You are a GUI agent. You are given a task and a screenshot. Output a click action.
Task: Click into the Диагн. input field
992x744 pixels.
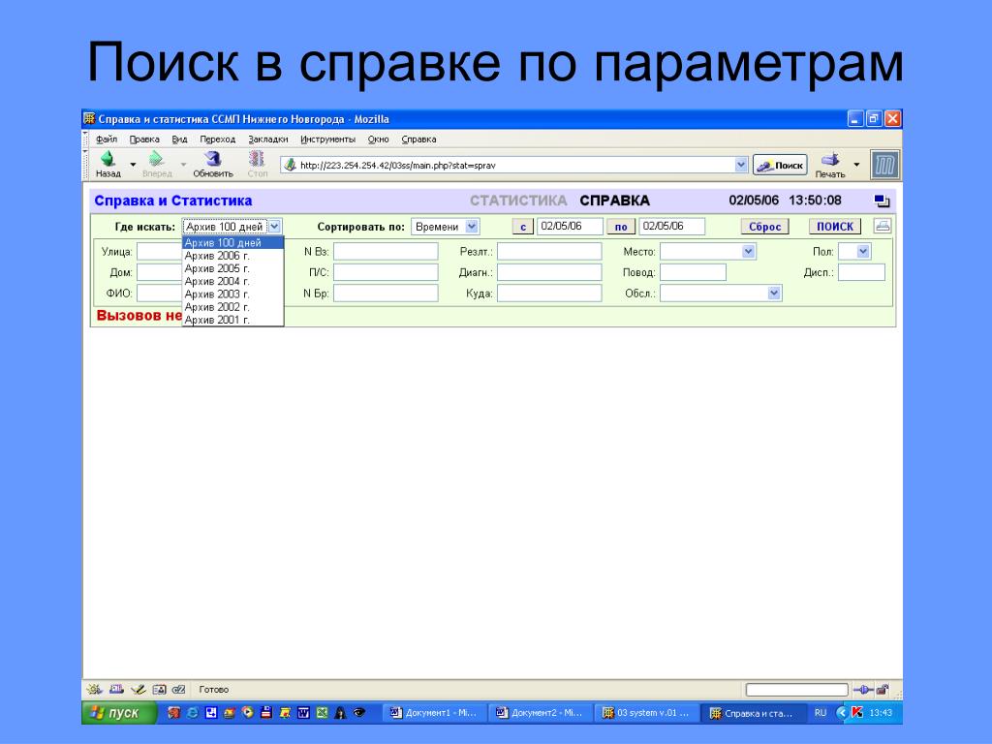[549, 272]
